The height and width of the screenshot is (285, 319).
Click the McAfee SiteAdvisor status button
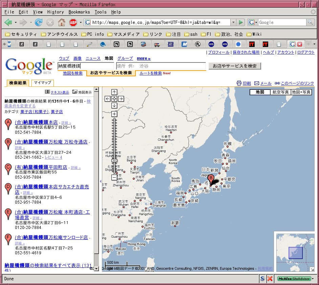[294, 279]
